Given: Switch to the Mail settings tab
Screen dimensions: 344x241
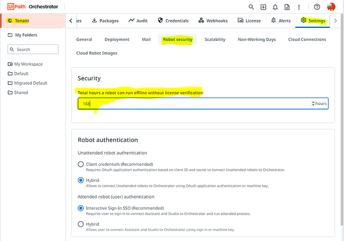Looking at the screenshot, I should pyautogui.click(x=146, y=39).
